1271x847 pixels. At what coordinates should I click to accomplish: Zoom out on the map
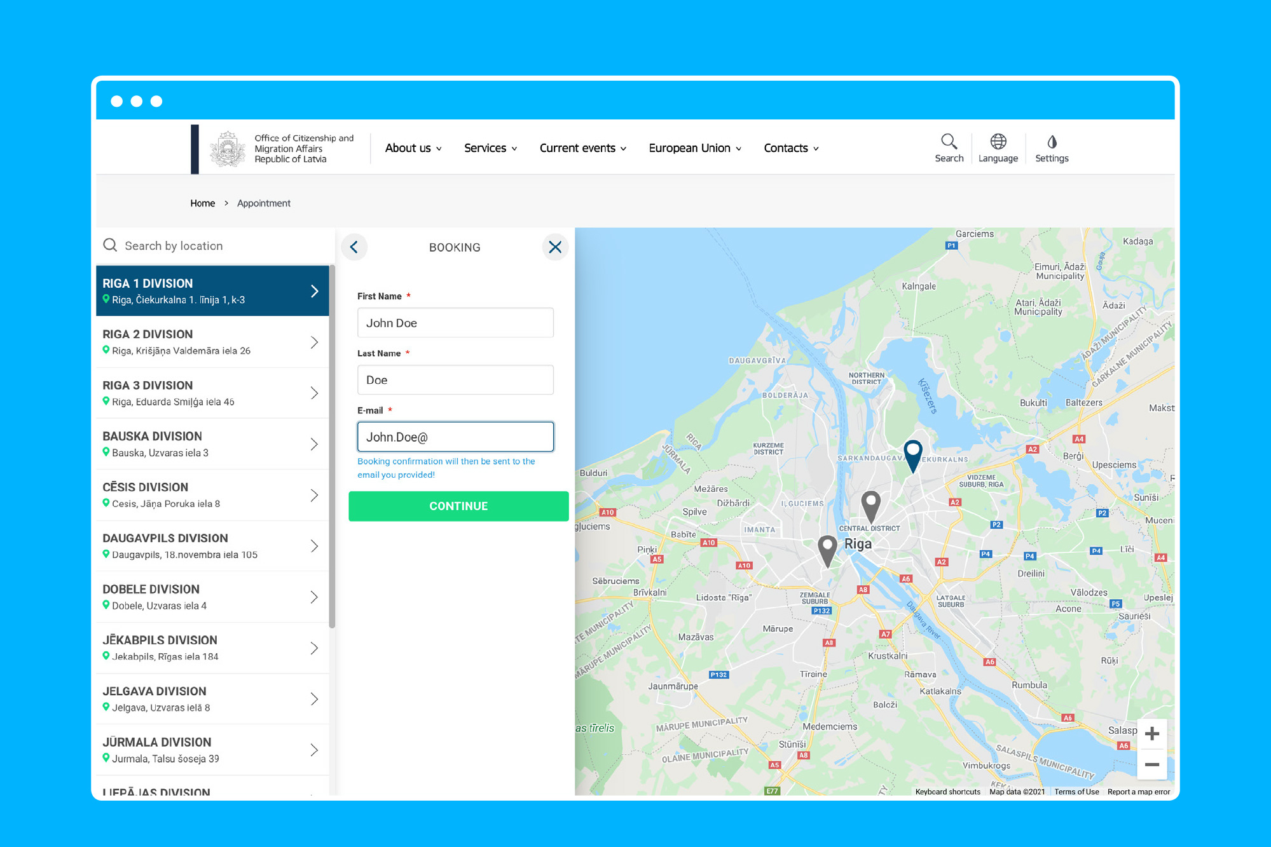1151,764
